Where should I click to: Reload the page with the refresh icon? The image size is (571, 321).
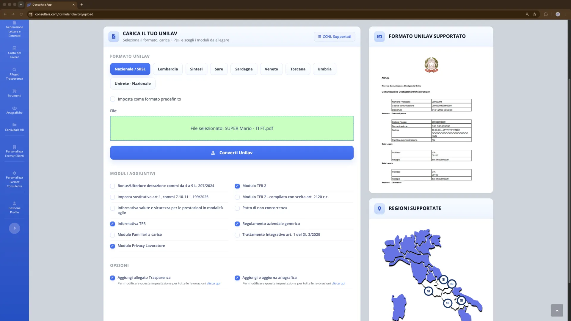21,14
